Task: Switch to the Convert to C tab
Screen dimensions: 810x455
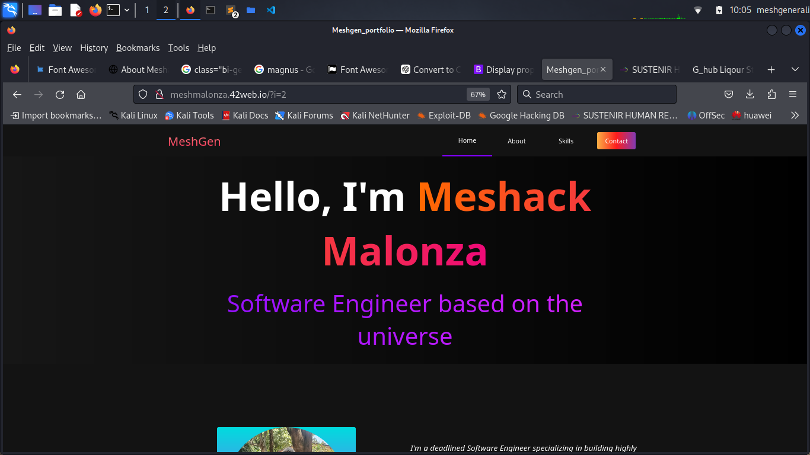Action: (430, 70)
